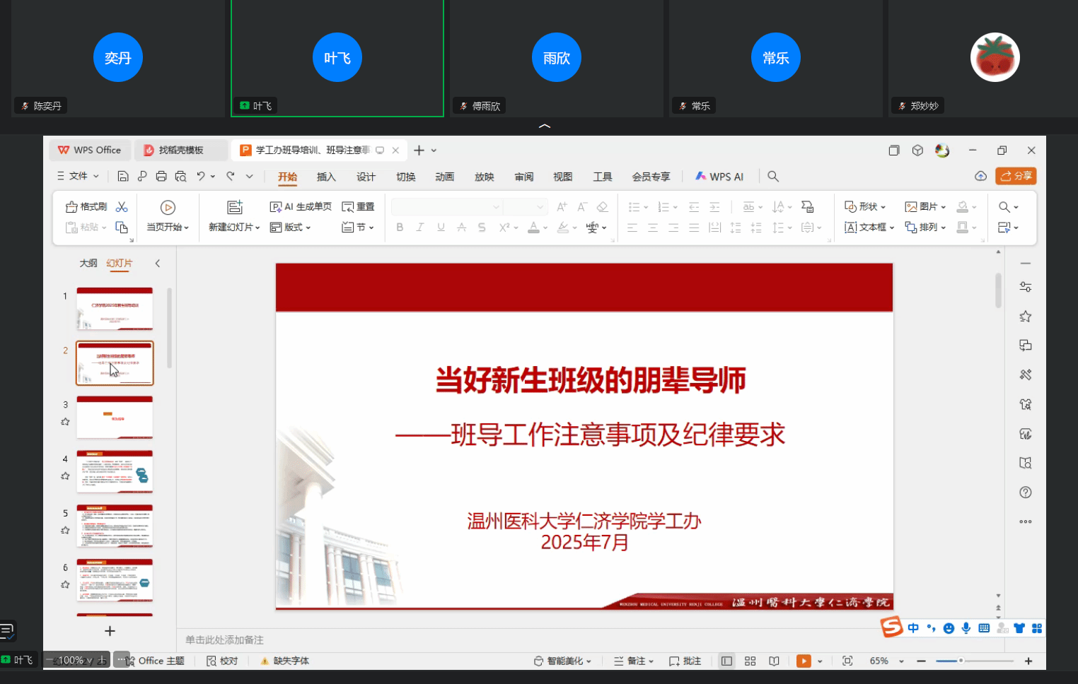
Task: Click the fit-to-window icon in status bar
Action: tap(847, 661)
